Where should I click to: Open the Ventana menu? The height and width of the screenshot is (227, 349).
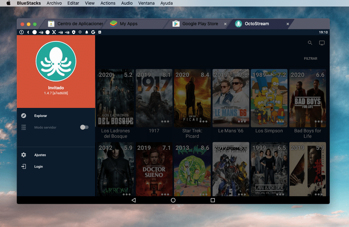(x=146, y=3)
